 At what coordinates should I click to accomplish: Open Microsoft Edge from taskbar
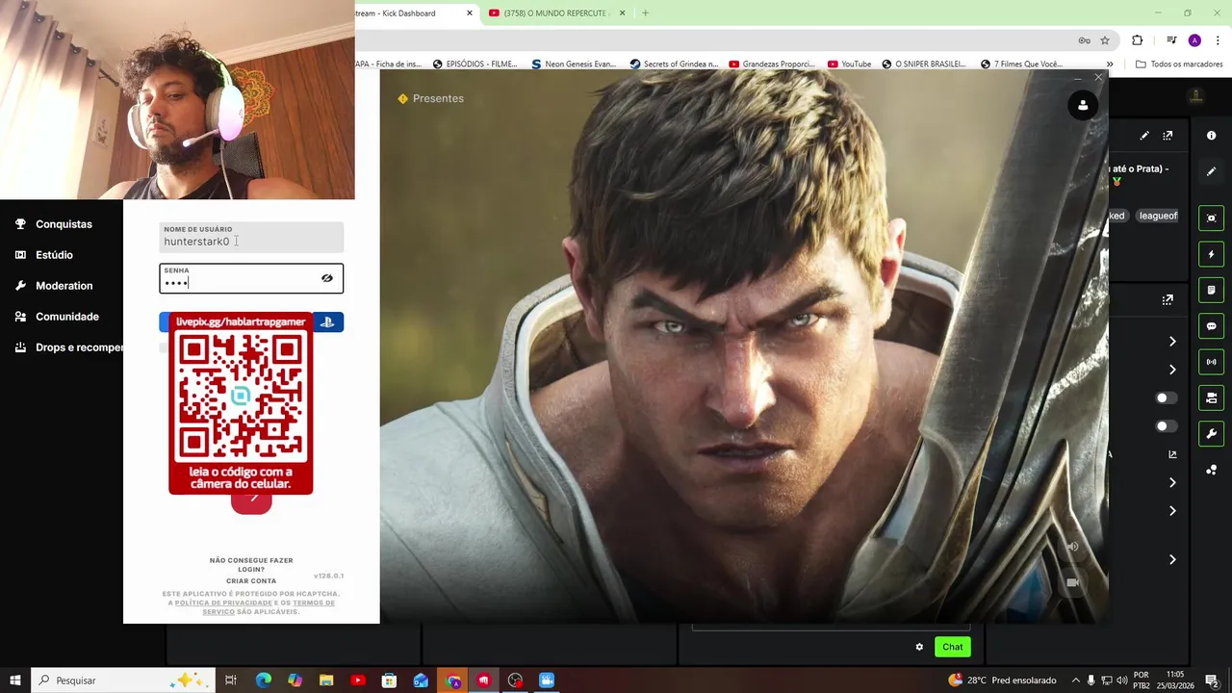264,680
